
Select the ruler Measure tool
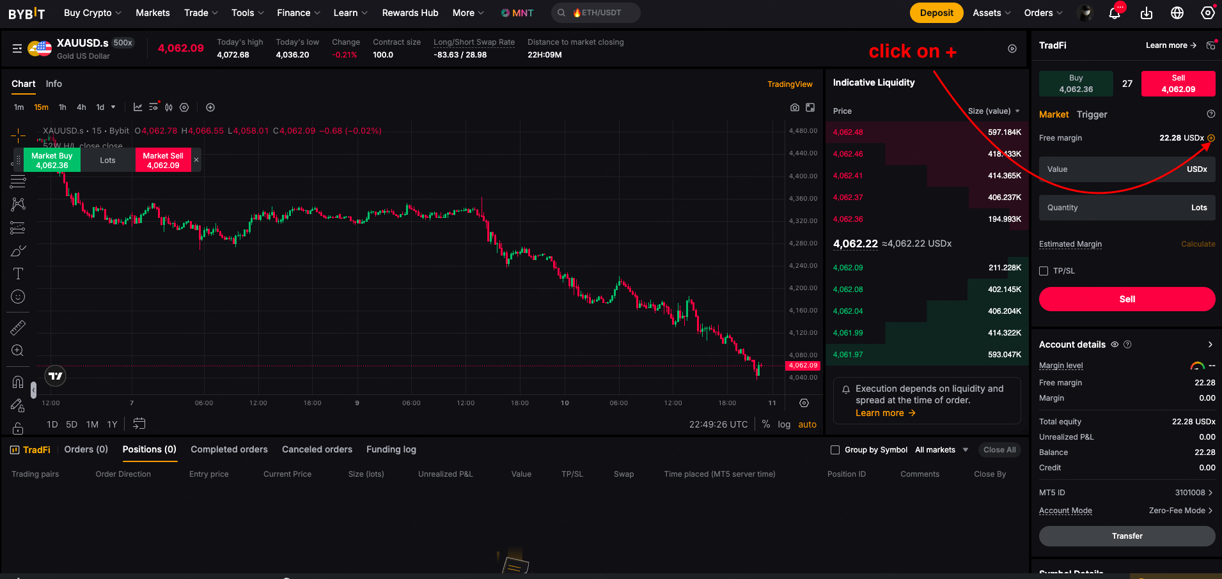tap(18, 328)
